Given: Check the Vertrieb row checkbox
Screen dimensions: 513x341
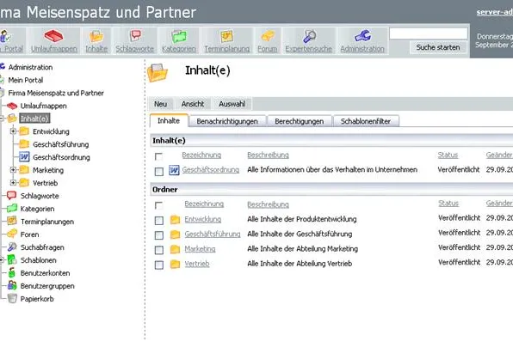Looking at the screenshot, I should 159,265.
